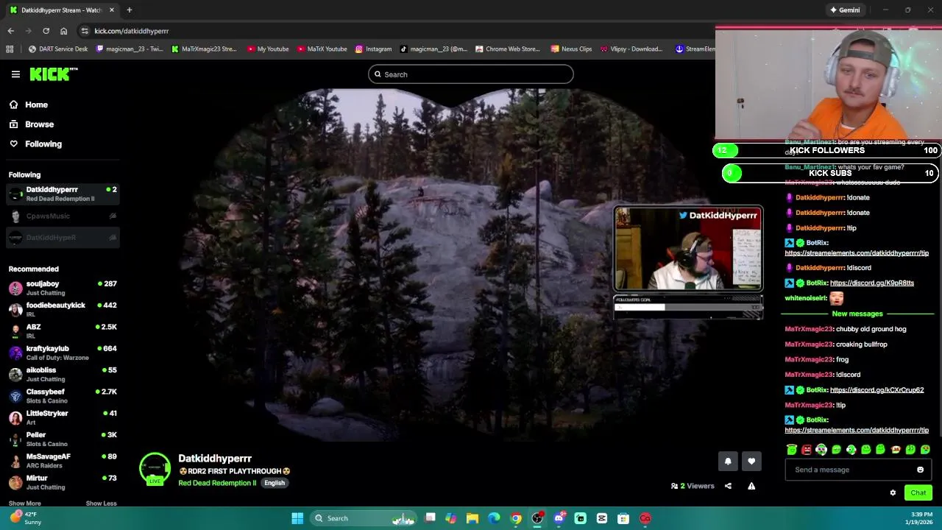Open File Explorer from taskbar

pos(472,518)
